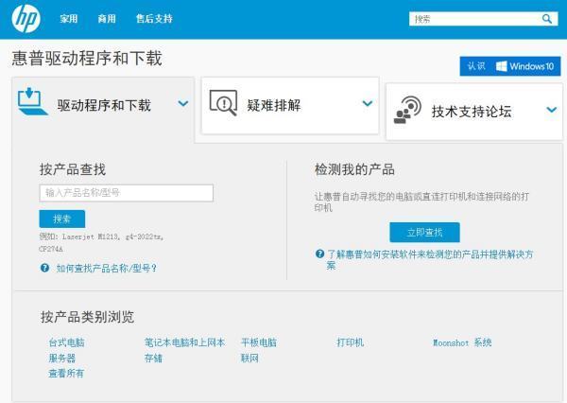Image resolution: width=567 pixels, height=403 pixels.
Task: Click the HP logo icon
Action: coord(26,18)
